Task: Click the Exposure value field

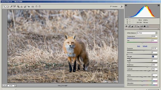Action: pyautogui.click(x=154, y=48)
